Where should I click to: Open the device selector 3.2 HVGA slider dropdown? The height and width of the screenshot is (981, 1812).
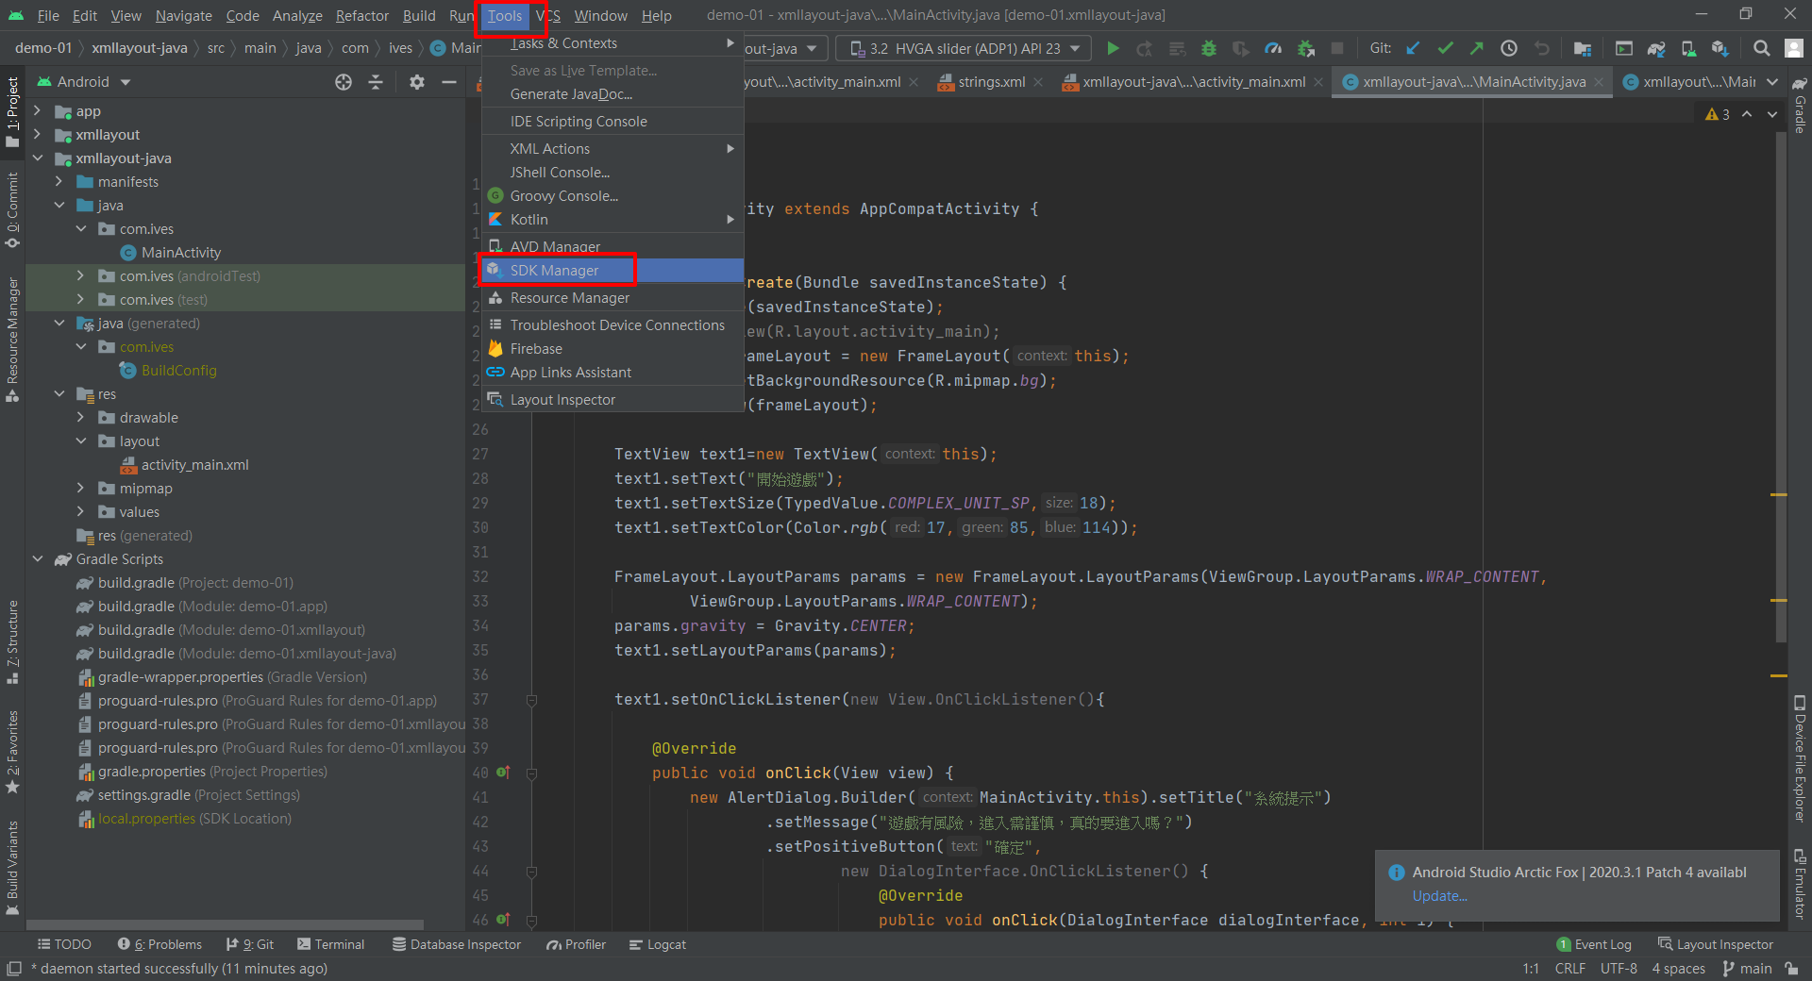pyautogui.click(x=964, y=48)
